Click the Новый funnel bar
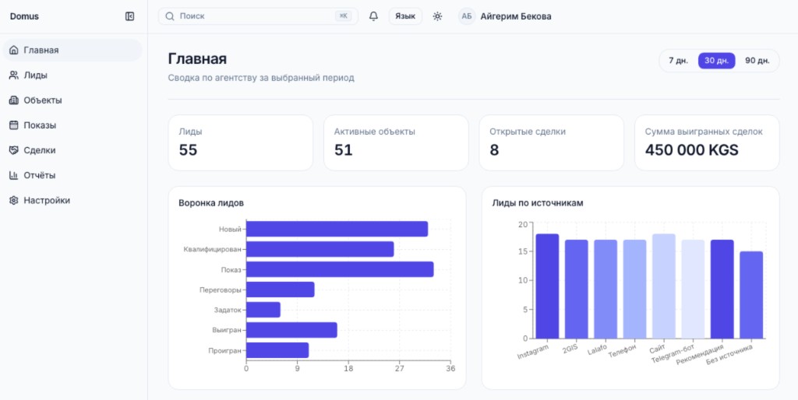Viewport: 798px width, 400px height. (337, 230)
